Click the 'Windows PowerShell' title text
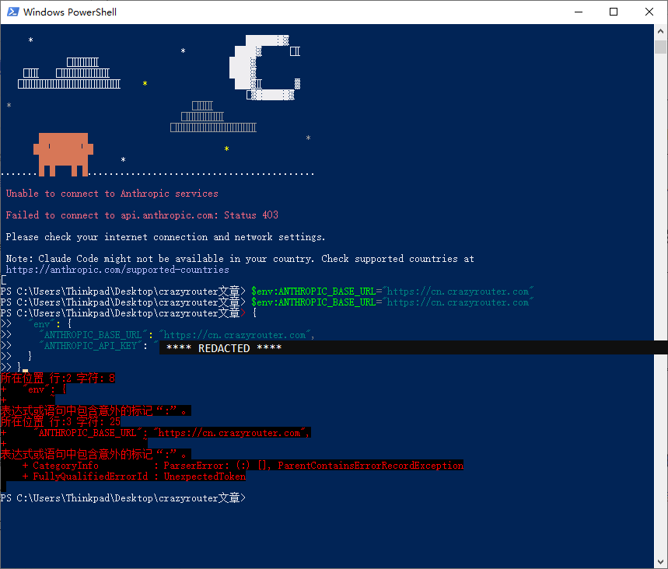Image resolution: width=668 pixels, height=569 pixels. pyautogui.click(x=70, y=12)
